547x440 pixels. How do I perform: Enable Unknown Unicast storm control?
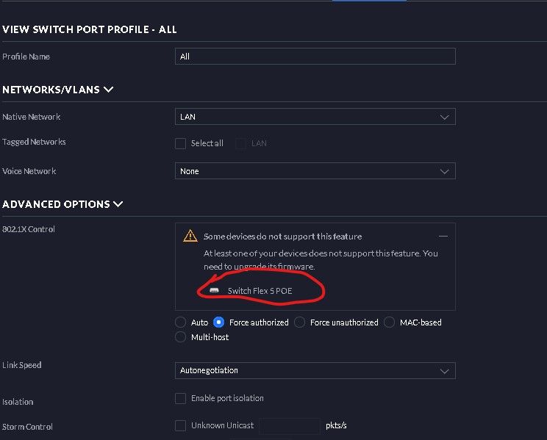coord(180,425)
